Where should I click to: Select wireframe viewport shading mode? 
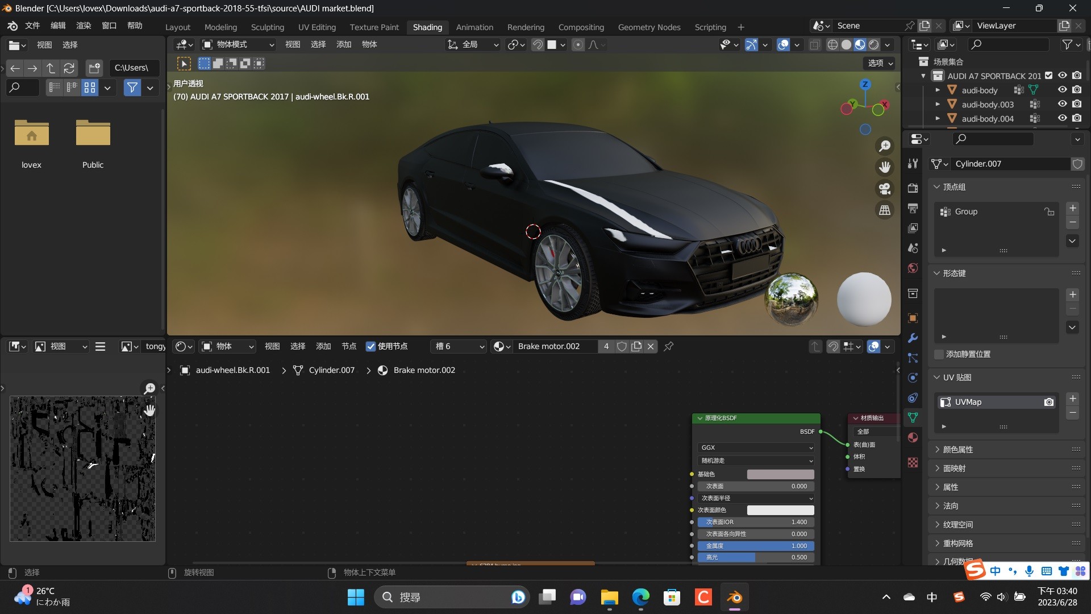(x=832, y=45)
